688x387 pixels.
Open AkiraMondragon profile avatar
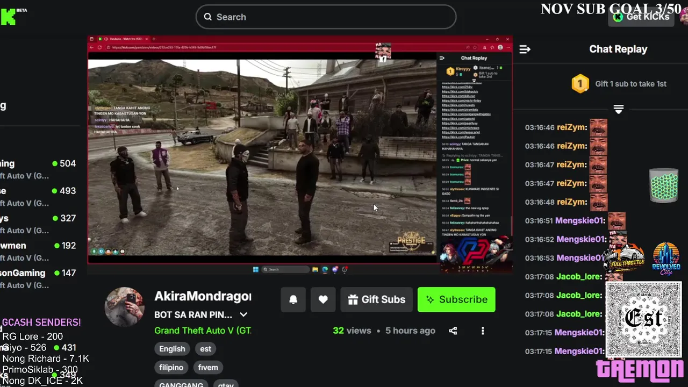tap(125, 307)
